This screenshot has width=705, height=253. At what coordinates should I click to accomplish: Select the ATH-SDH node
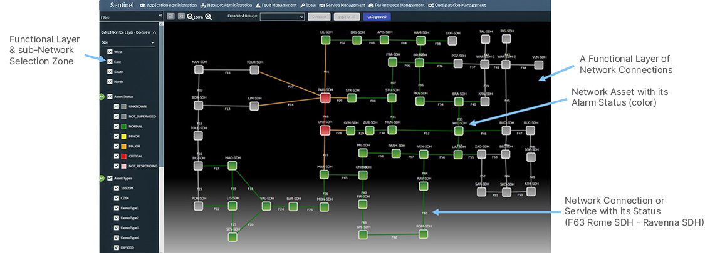click(531, 191)
